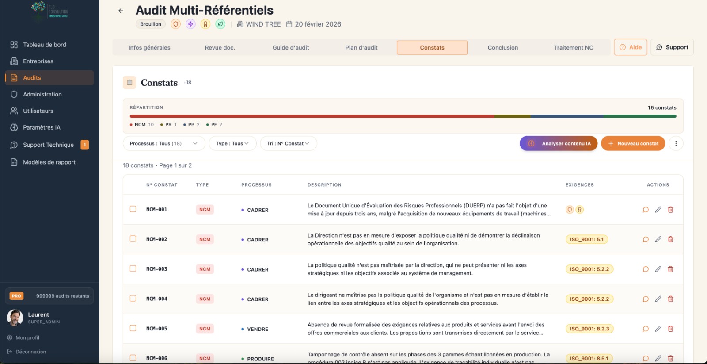This screenshot has width=707, height=364.
Task: Open the Type : Tous filter dropdown
Action: [232, 143]
